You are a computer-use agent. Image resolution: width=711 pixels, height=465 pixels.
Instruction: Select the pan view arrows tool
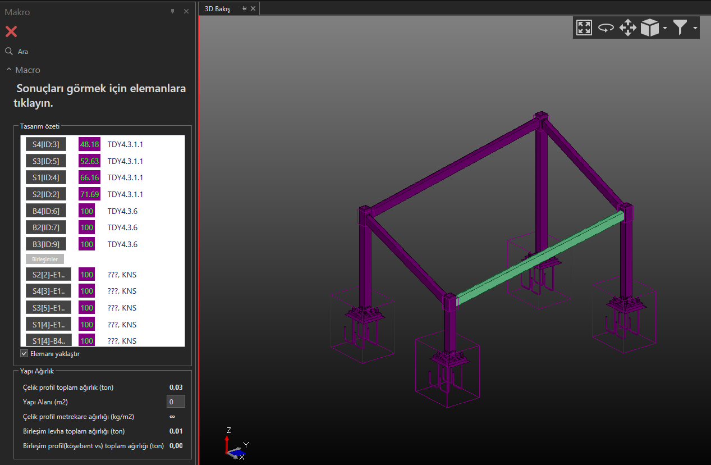pos(627,28)
